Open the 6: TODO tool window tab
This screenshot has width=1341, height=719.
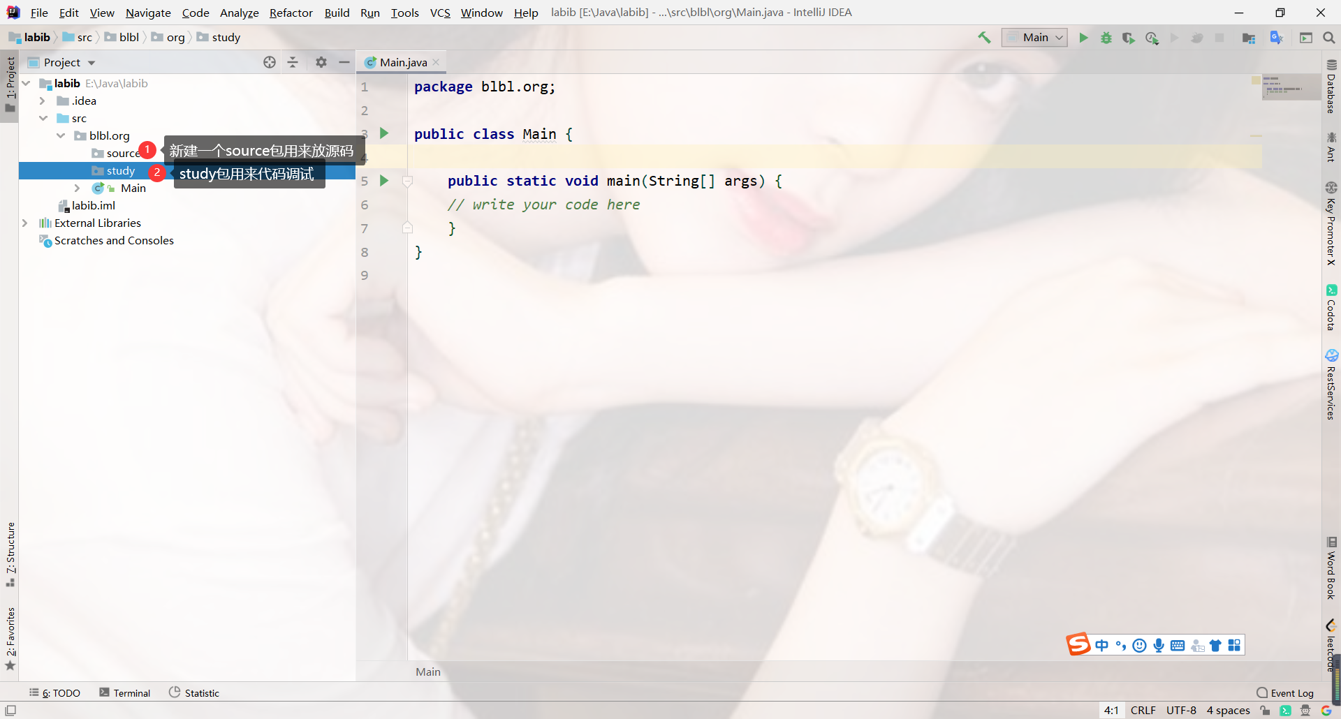point(54,692)
